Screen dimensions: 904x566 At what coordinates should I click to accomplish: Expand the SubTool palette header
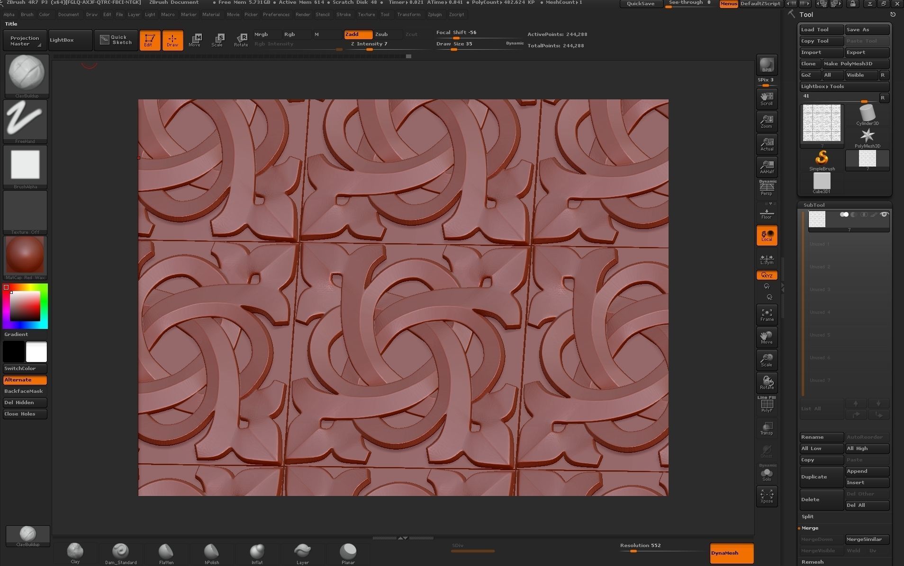814,205
